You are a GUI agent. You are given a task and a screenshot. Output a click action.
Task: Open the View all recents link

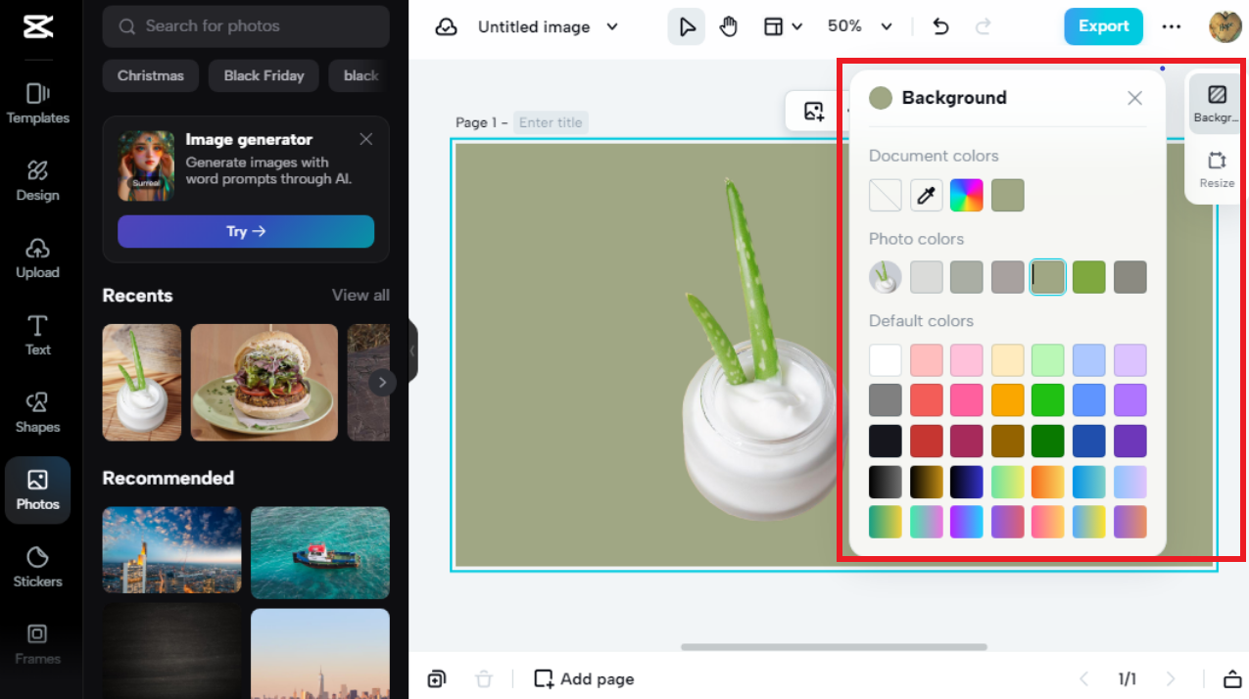coord(360,295)
